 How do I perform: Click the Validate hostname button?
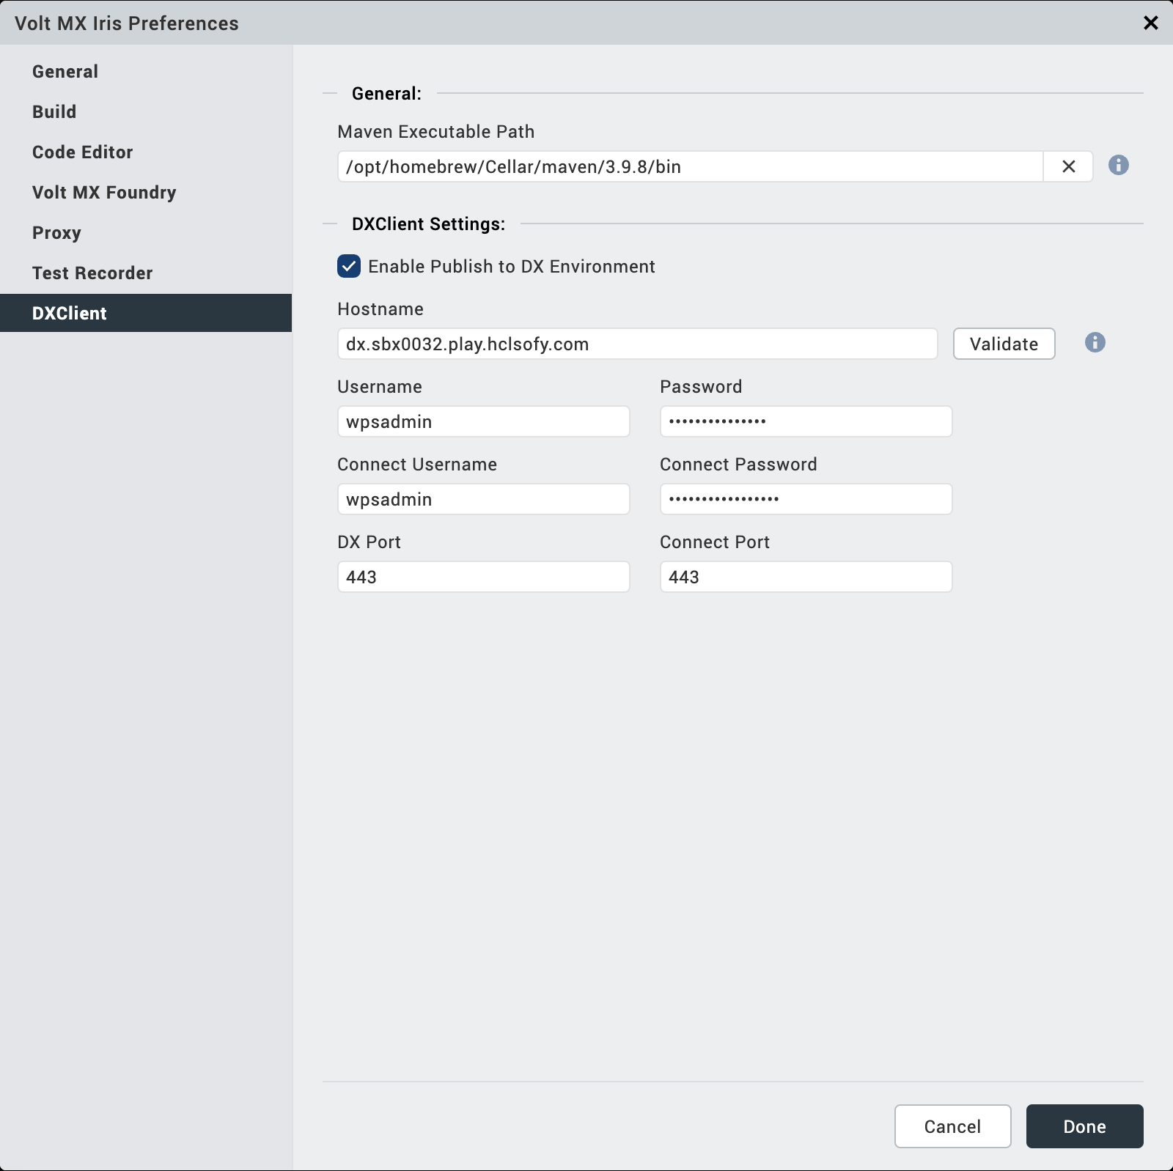tap(1004, 344)
